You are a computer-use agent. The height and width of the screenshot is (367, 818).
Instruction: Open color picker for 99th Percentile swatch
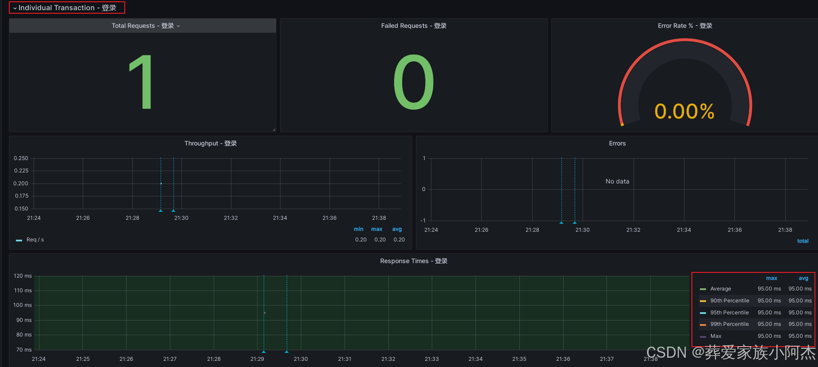[x=703, y=325]
